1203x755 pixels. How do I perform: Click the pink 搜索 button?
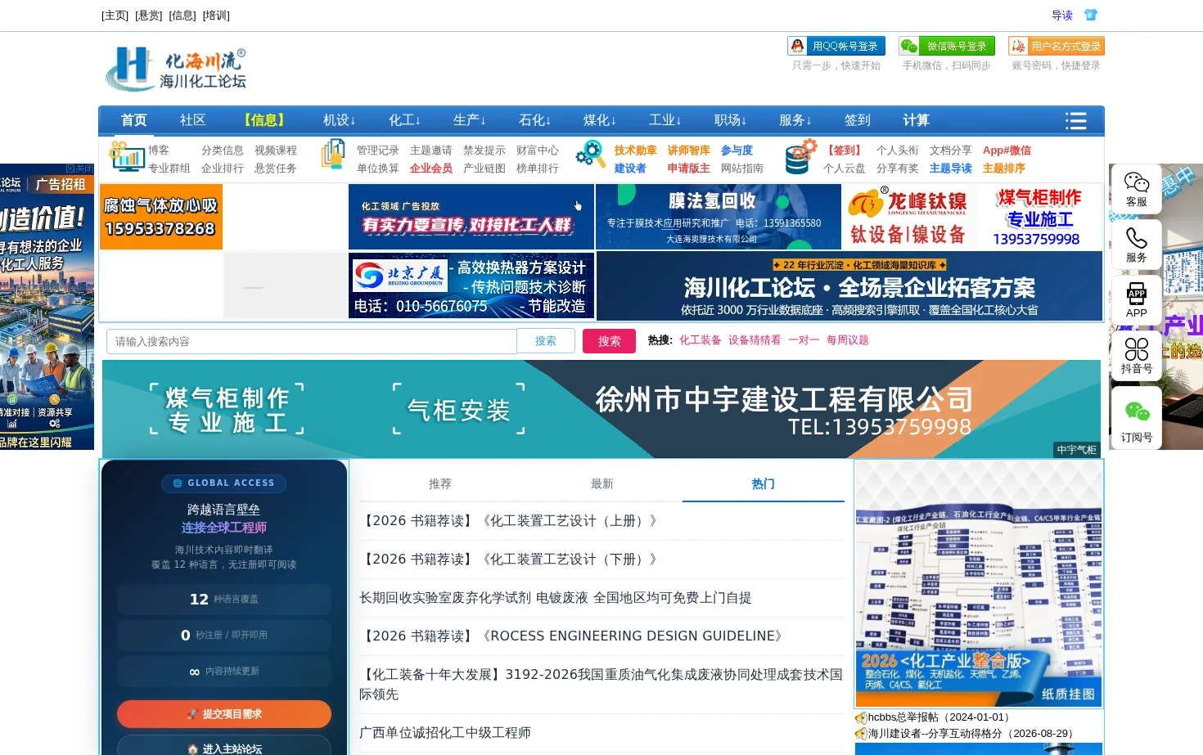coord(609,341)
